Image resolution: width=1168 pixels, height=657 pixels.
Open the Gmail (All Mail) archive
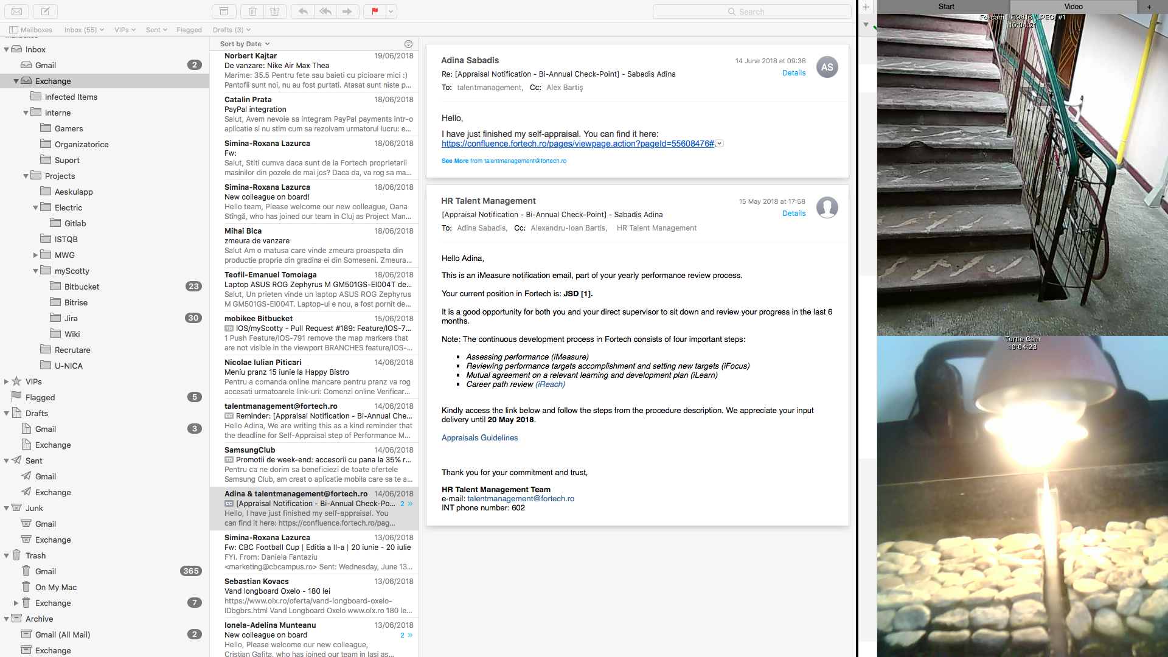click(105, 634)
